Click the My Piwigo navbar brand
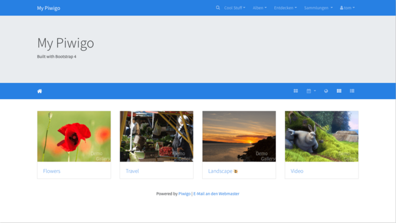The width and height of the screenshot is (396, 223). tap(49, 8)
